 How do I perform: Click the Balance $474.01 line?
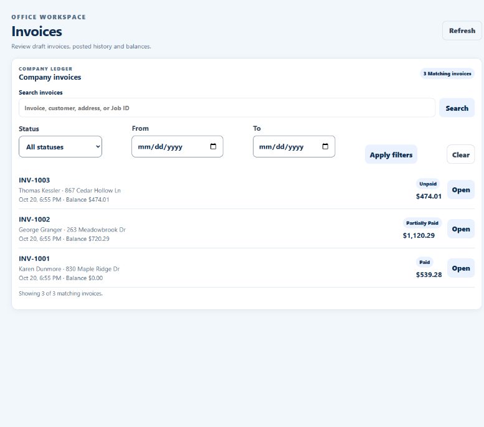point(64,200)
